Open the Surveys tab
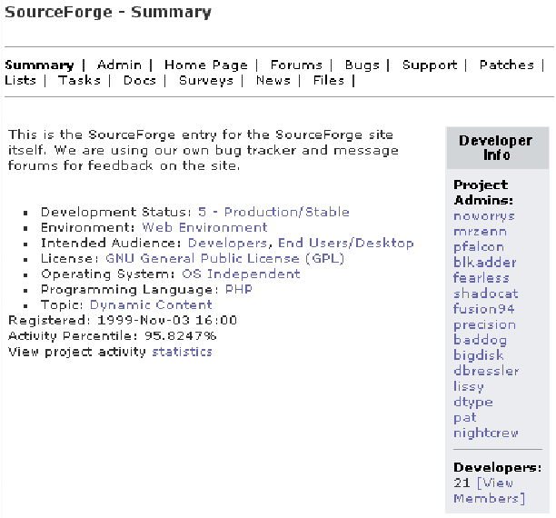The width and height of the screenshot is (556, 518). click(206, 81)
